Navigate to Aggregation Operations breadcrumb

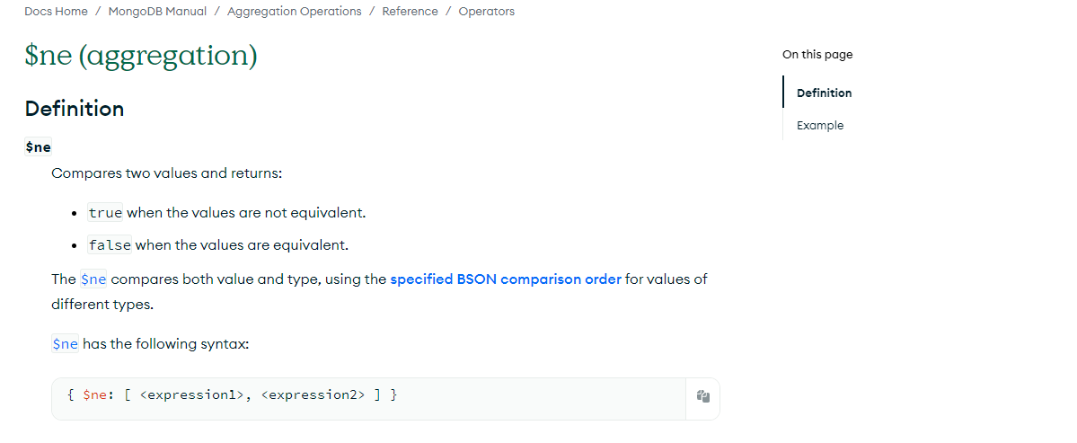pos(294,12)
